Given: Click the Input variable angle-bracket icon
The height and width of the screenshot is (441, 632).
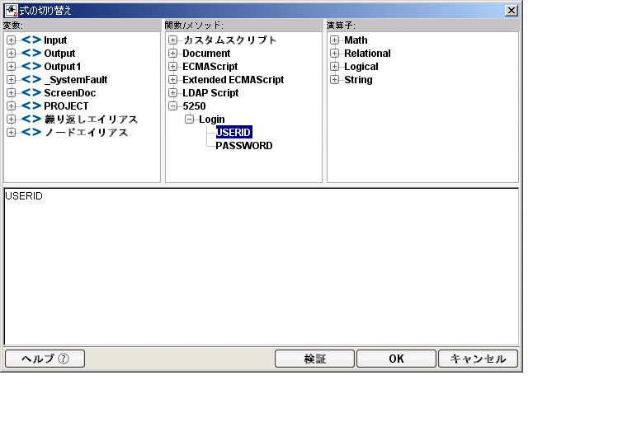Looking at the screenshot, I should (x=31, y=40).
